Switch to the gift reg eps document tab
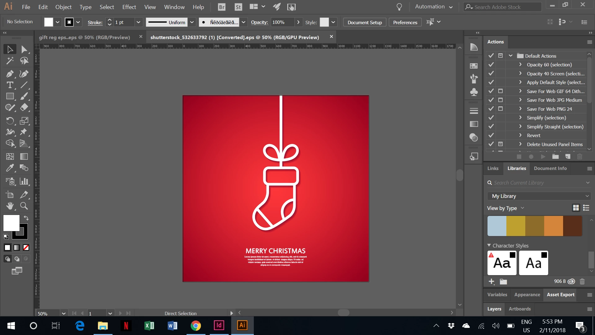The height and width of the screenshot is (335, 595). (84, 37)
